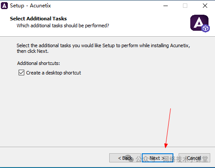Click 'Which additional tasks should be performed?' subtitle
Viewport: 215px width, 168px height.
63,26
